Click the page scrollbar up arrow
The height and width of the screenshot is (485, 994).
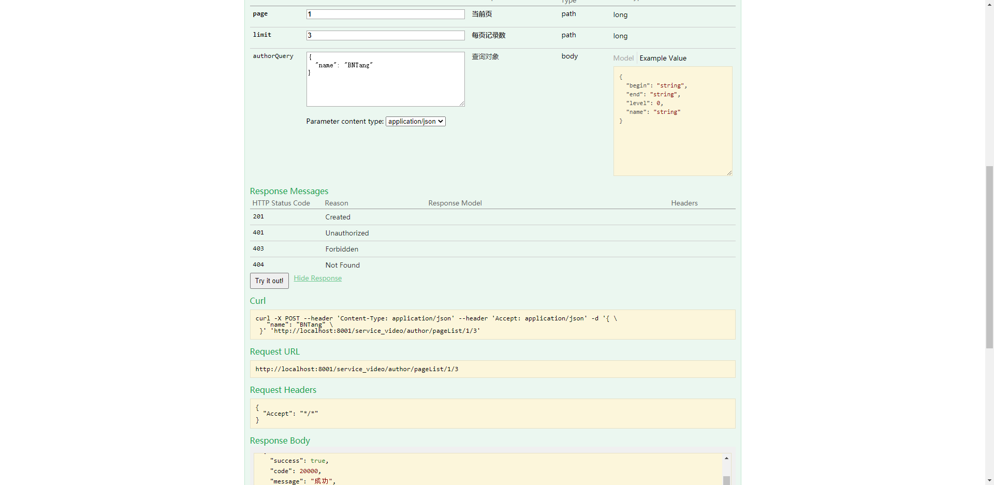coord(989,4)
